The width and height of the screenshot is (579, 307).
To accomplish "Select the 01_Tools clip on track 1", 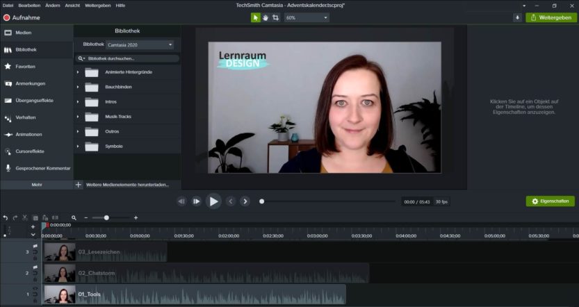I will pyautogui.click(x=195, y=294).
